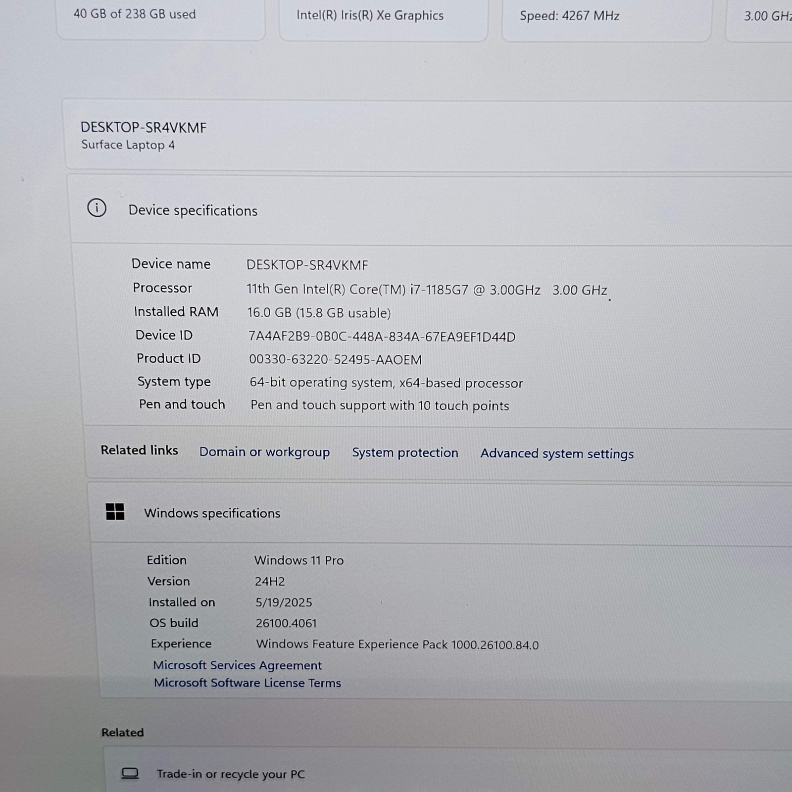Click the Installed on date 5/19/2025
The width and height of the screenshot is (792, 792).
click(x=284, y=602)
